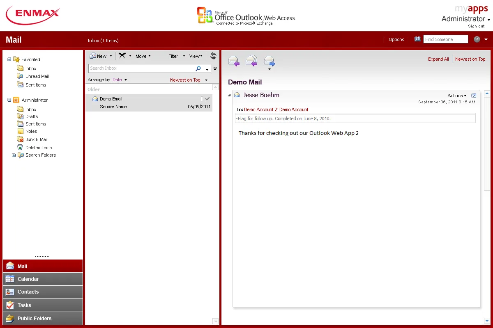Open the Move menu
Screen dimensions: 493x328
143,56
